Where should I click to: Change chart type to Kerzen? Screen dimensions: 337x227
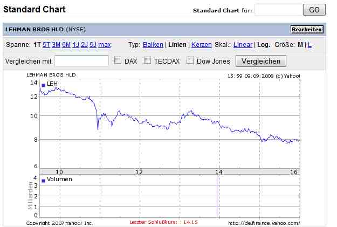tap(202, 45)
